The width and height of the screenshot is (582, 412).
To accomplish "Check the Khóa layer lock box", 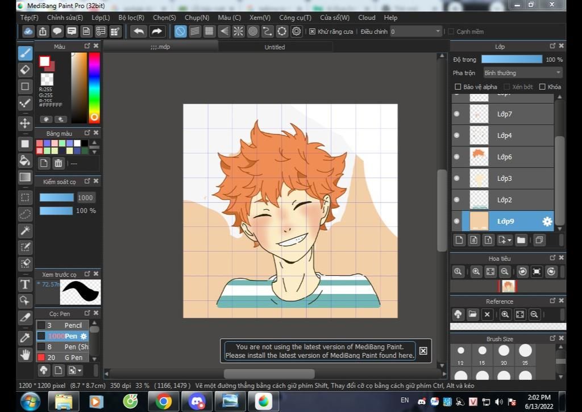I will [x=542, y=87].
